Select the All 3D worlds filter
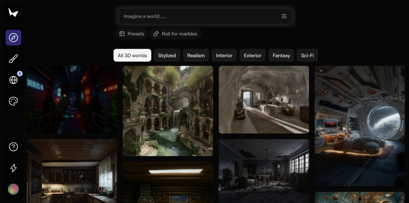 tap(132, 56)
